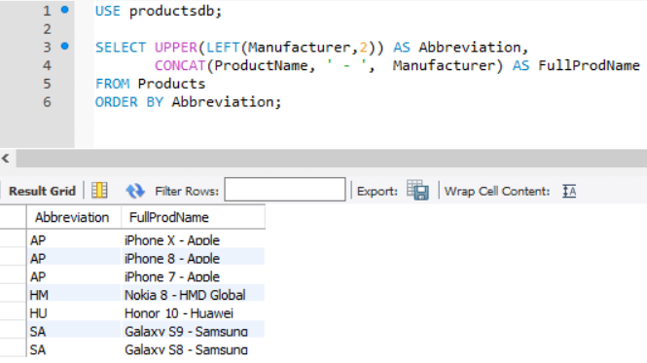Select the Result Grid label

pos(42,191)
